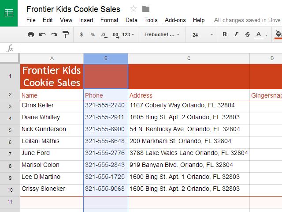282x212 pixels.
Task: Open the Insert menu
Action: tap(86, 20)
